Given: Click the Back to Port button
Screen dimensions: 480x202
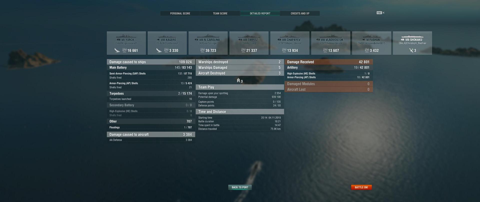Looking at the screenshot, I should pyautogui.click(x=240, y=187).
